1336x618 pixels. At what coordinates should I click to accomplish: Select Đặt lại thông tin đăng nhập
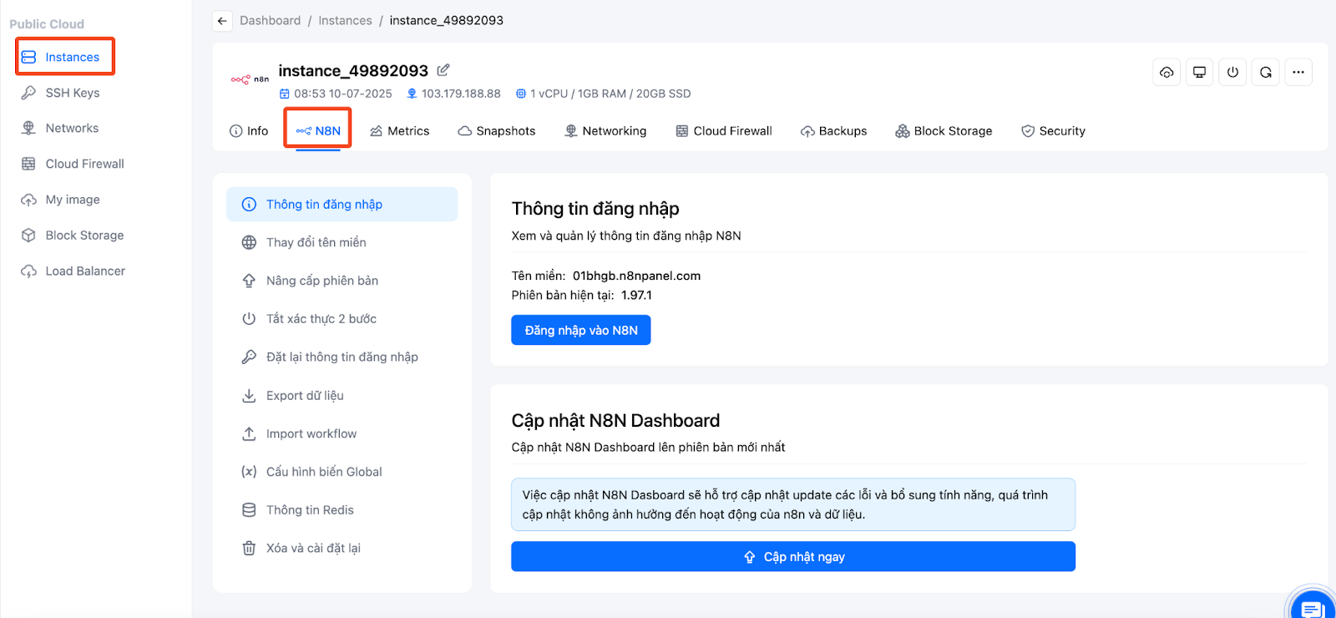342,357
